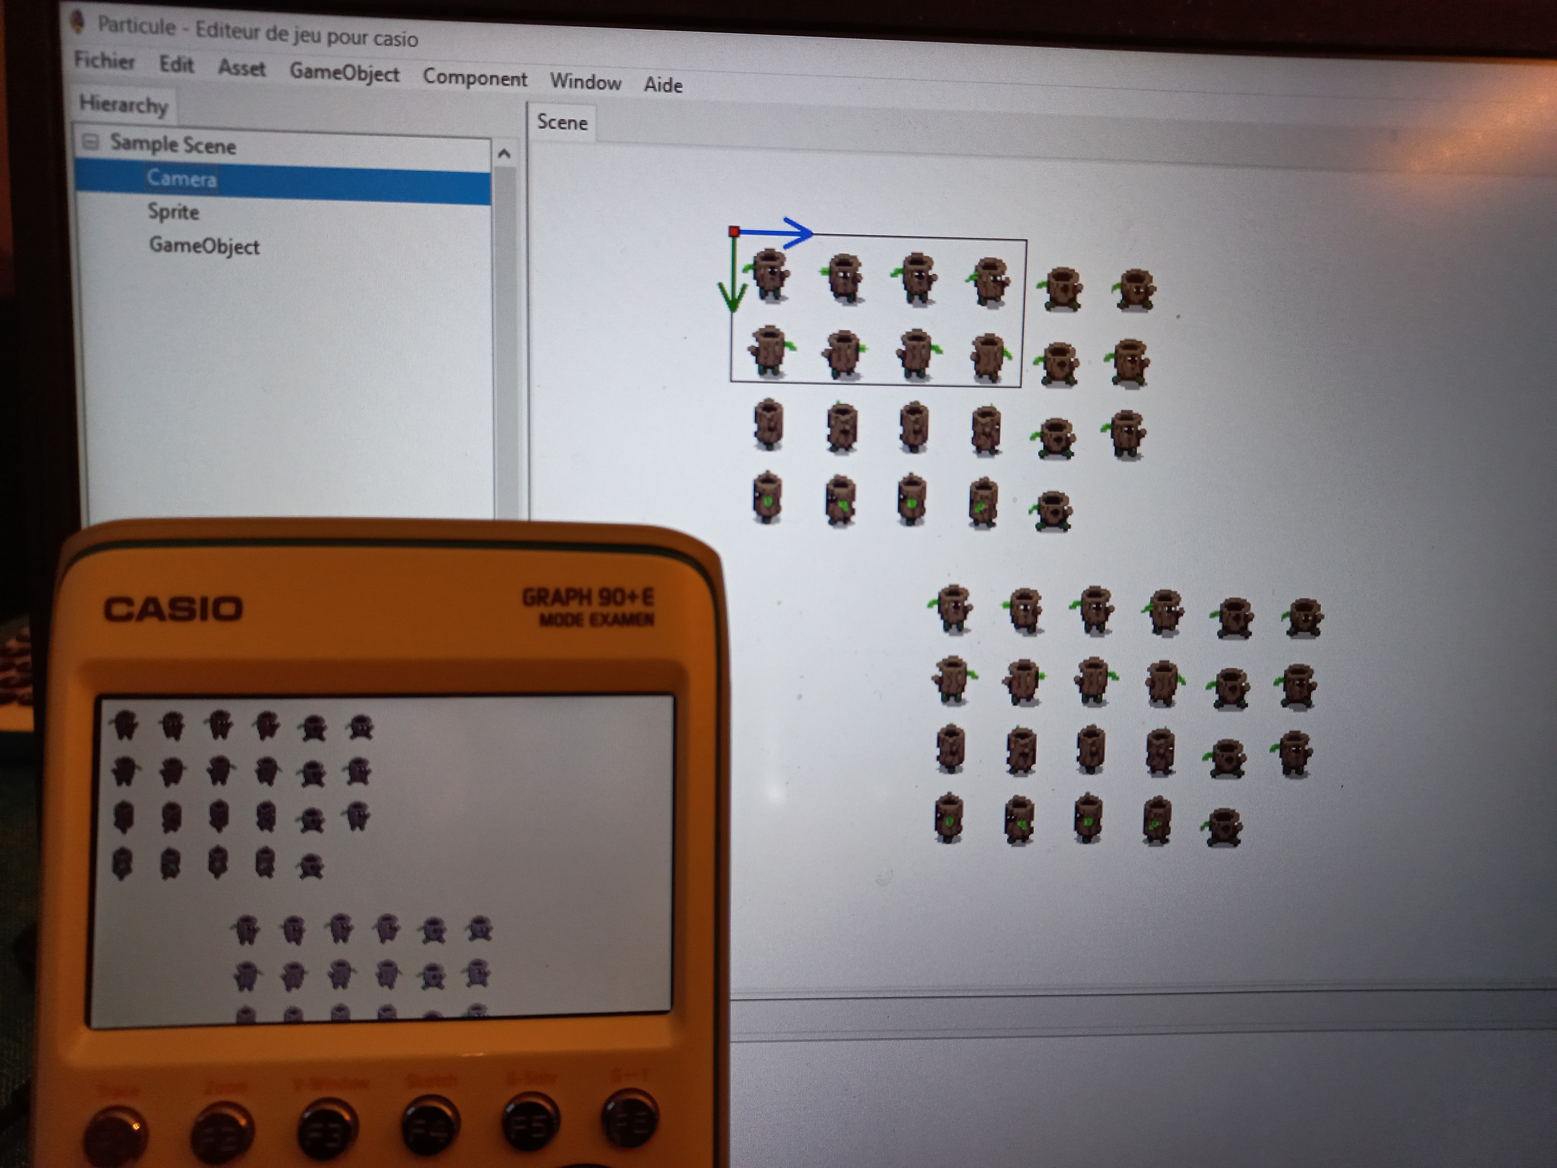Screen dimensions: 1557x1168
Task: Open the Edit menu
Action: click(x=176, y=65)
